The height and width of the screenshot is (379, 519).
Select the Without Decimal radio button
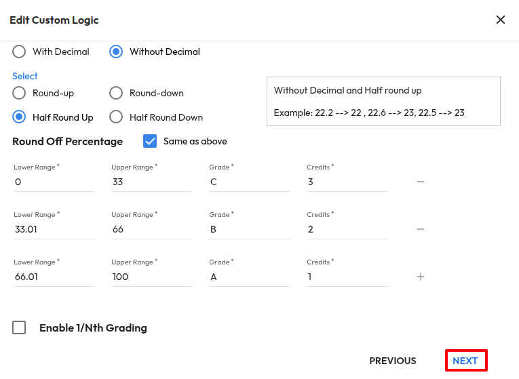(x=116, y=52)
